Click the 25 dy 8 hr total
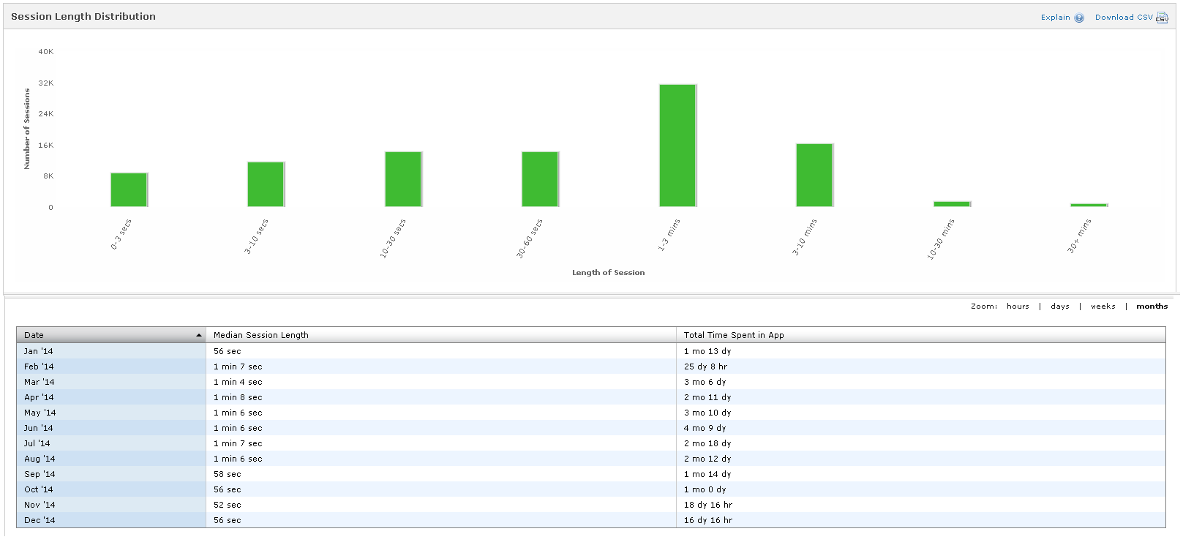 (705, 367)
